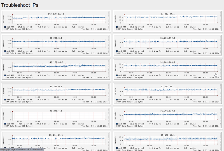
Task: Click the -nan am/as value under 31.201.4.1
Action: click(77, 124)
